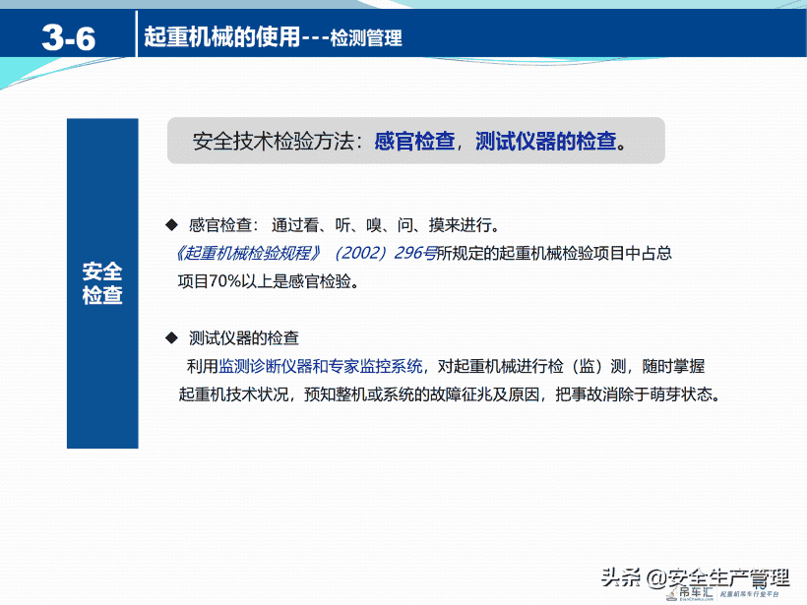Click the line 通过看、听、嗅、问、摸来进行
The width and height of the screenshot is (807, 605).
point(386,225)
